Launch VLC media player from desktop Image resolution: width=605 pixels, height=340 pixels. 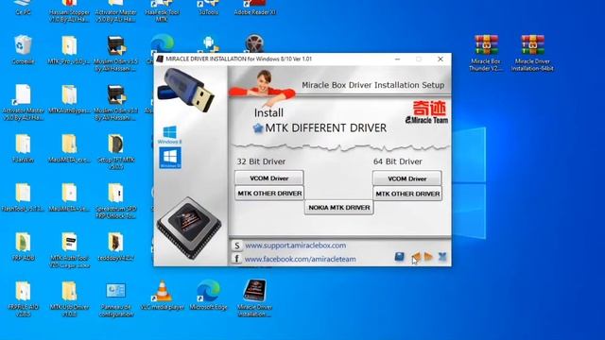162,296
